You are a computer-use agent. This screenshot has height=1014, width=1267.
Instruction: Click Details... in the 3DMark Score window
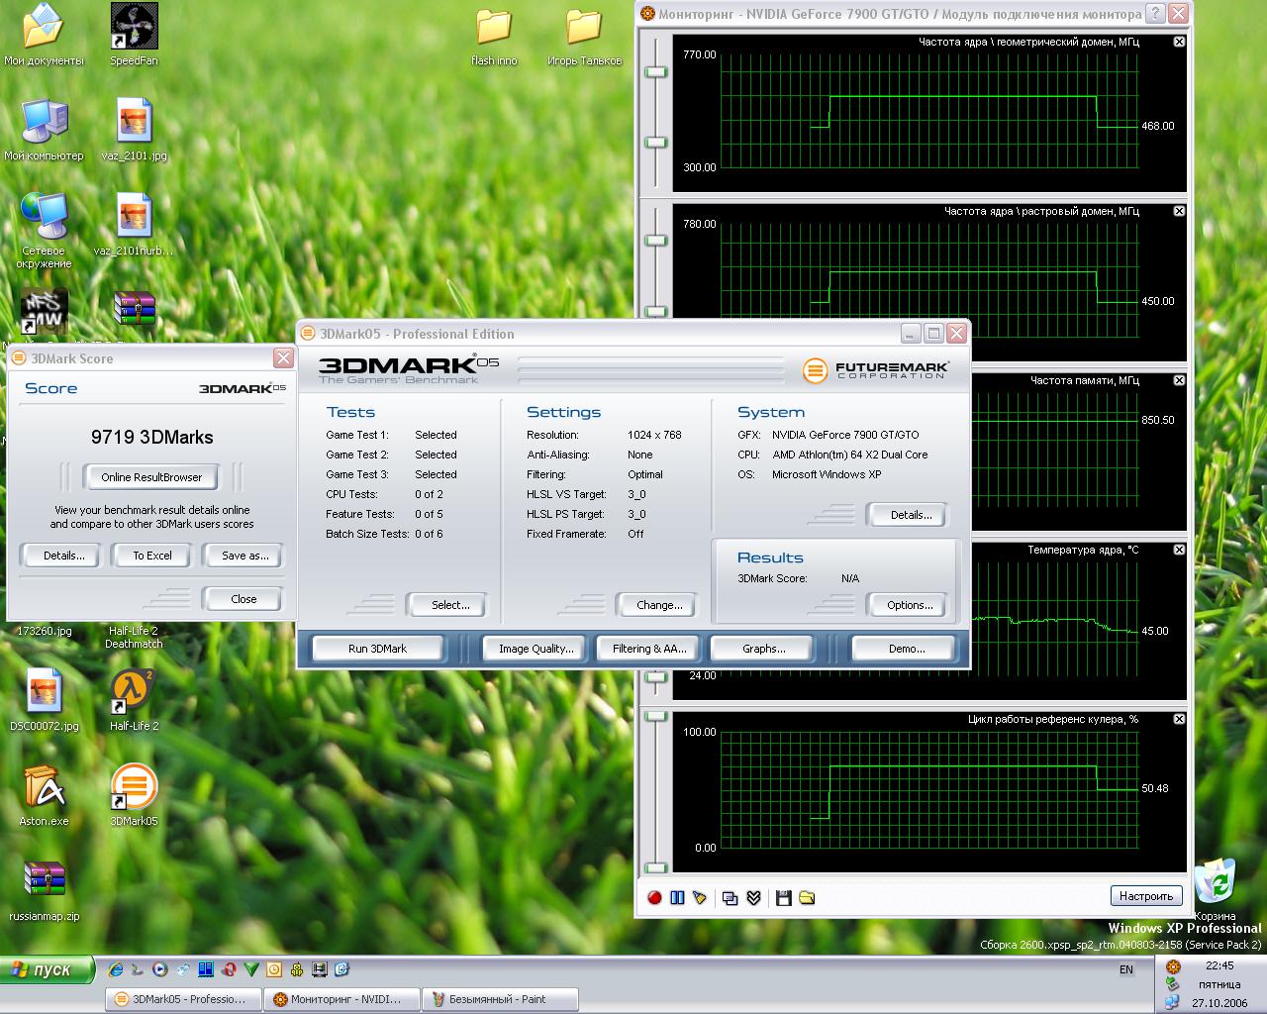64,556
